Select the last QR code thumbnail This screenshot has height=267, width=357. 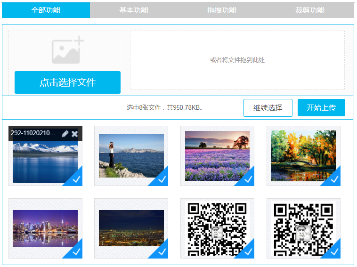point(303,228)
